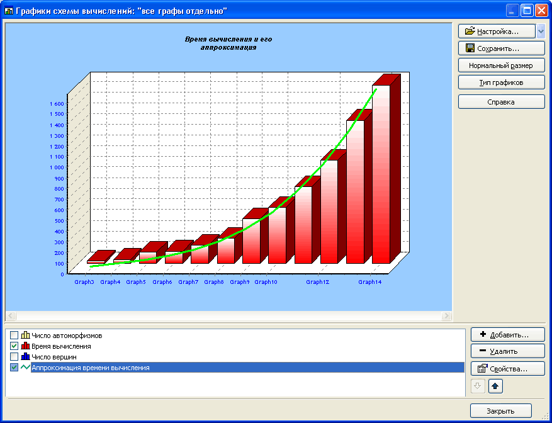Click the Graph5 axis label

(136, 282)
